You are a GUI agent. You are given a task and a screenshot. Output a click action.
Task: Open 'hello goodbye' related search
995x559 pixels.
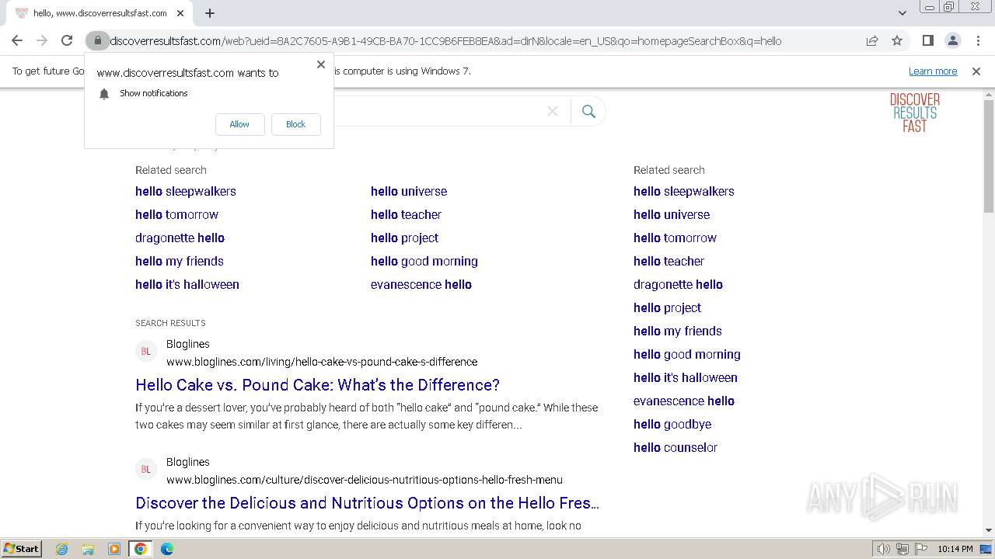pyautogui.click(x=672, y=424)
